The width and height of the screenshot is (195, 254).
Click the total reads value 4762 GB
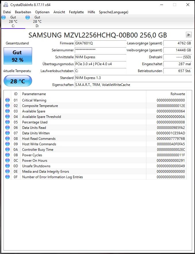(178, 43)
